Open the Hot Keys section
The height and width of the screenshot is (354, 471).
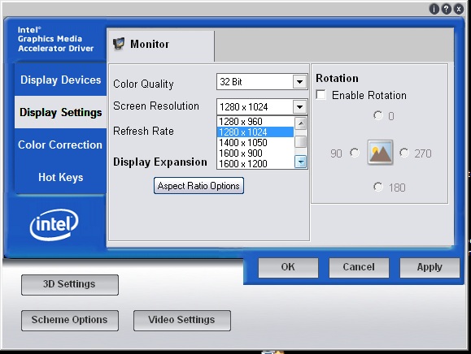click(60, 177)
